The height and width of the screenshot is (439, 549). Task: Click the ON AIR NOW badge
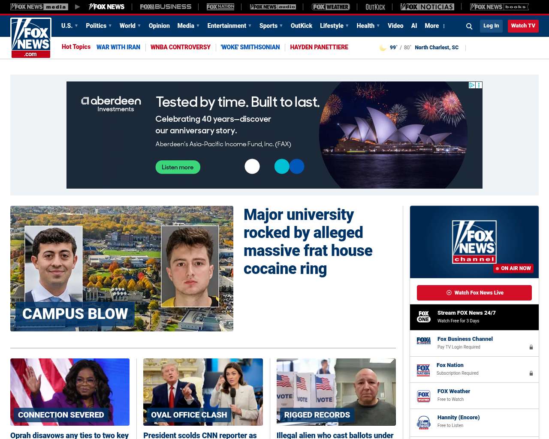[x=513, y=268]
